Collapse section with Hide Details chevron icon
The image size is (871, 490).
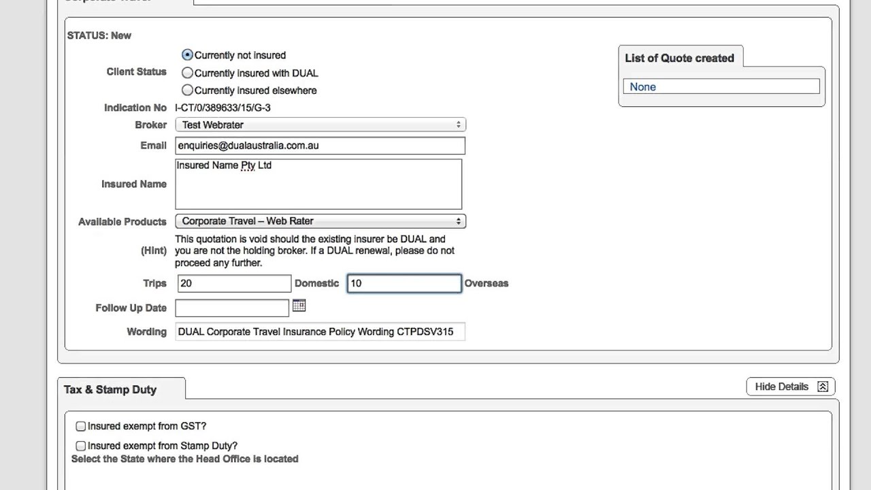pyautogui.click(x=822, y=387)
